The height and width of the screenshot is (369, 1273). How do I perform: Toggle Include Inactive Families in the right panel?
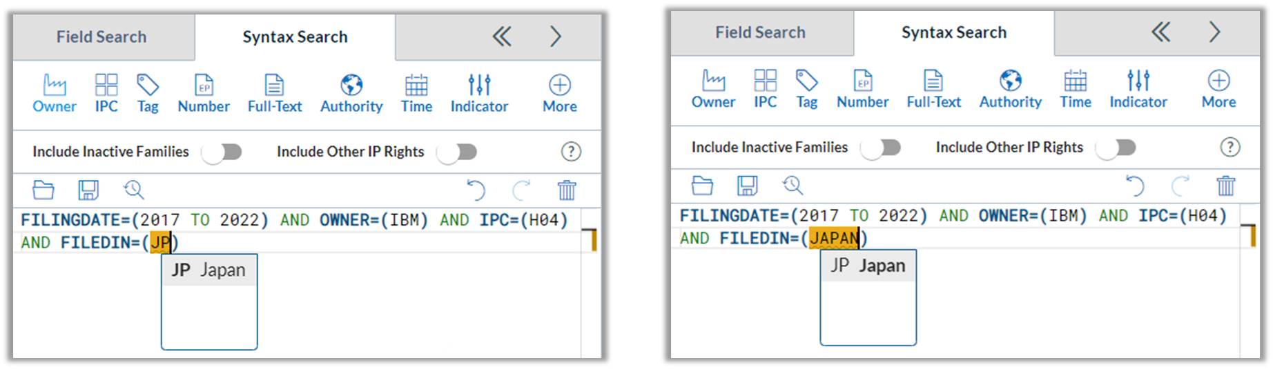(x=881, y=148)
